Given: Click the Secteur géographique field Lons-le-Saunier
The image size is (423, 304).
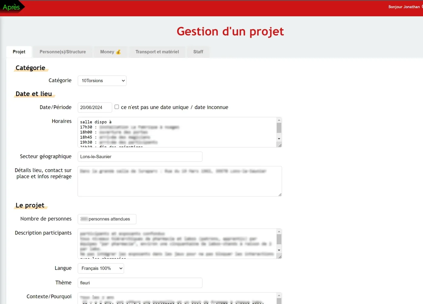Looking at the screenshot, I should tap(140, 157).
